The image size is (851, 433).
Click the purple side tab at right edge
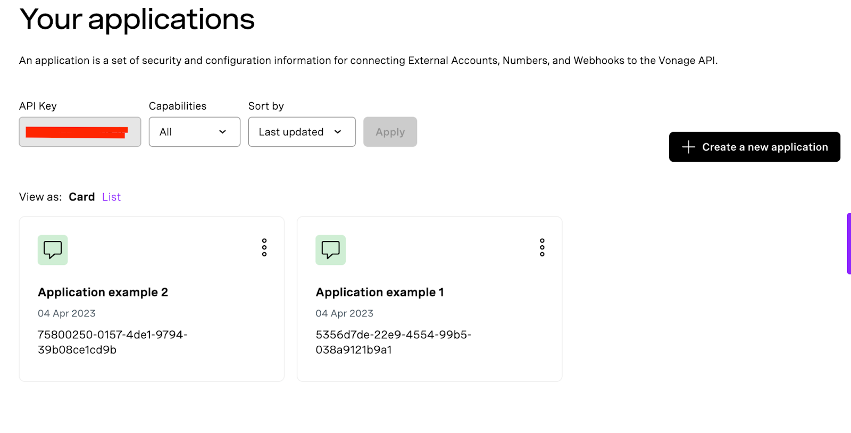[x=849, y=244]
